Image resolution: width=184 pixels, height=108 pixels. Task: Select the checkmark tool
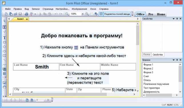click(5, 31)
